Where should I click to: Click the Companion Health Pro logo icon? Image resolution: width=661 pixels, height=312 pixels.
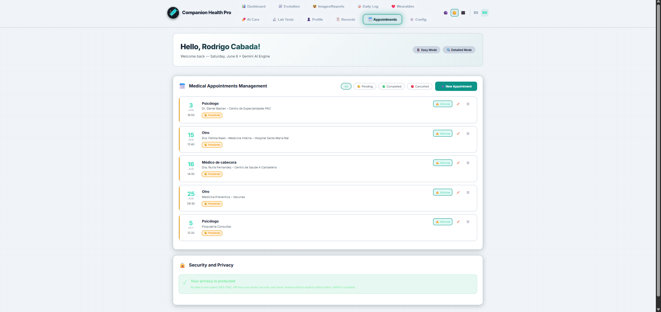[173, 13]
